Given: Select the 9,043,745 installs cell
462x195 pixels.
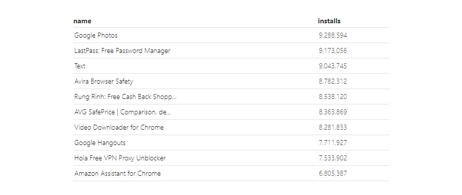Looking at the screenshot, I should pyautogui.click(x=333, y=66).
